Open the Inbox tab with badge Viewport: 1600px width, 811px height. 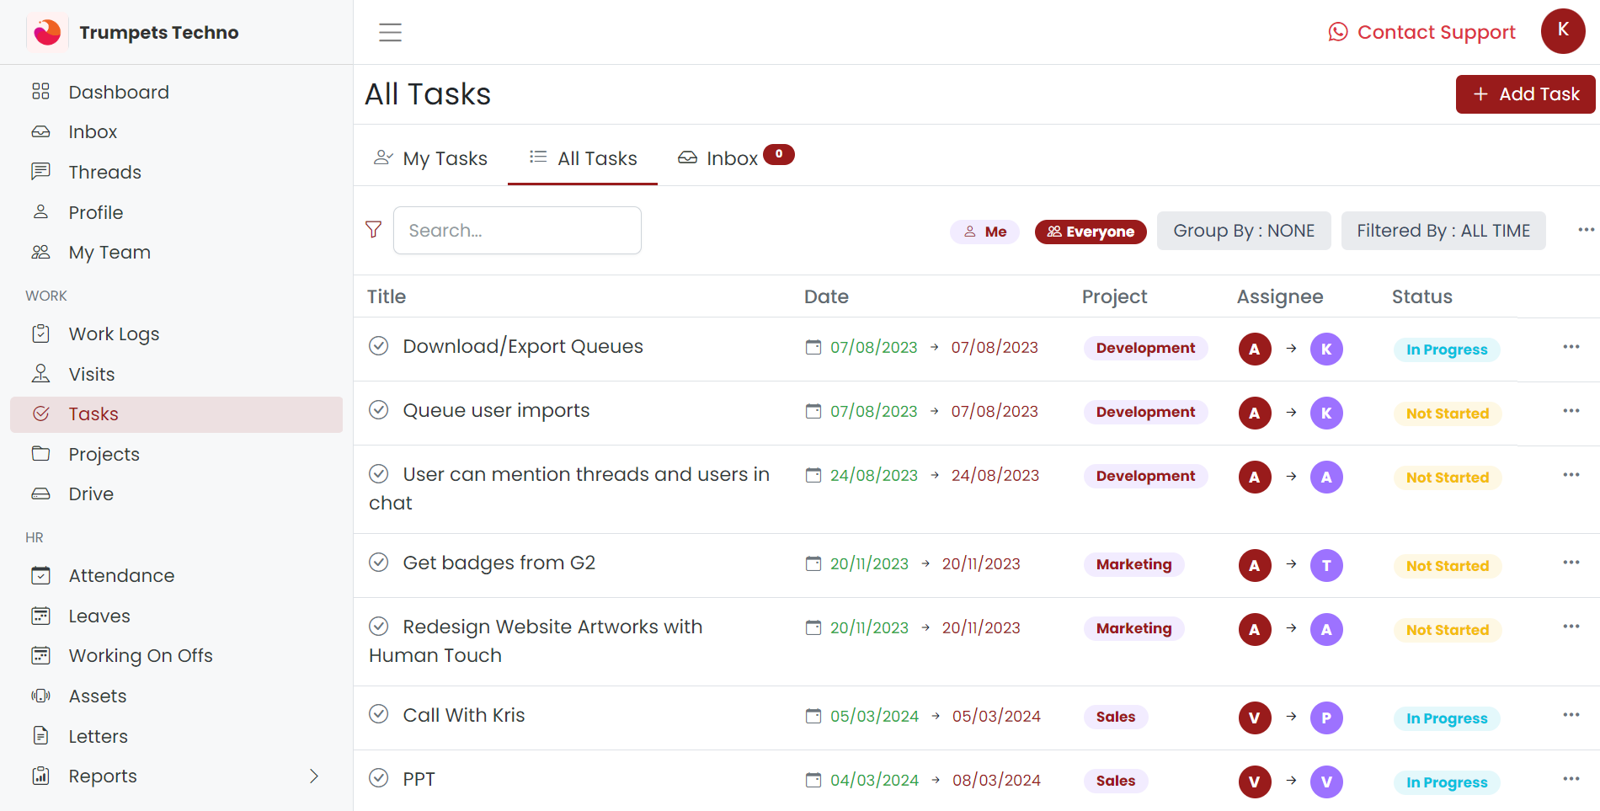click(x=733, y=158)
